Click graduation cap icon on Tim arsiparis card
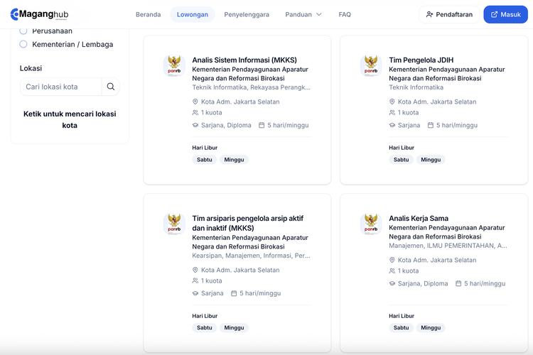Viewport: 533px width, 355px height. pos(195,293)
